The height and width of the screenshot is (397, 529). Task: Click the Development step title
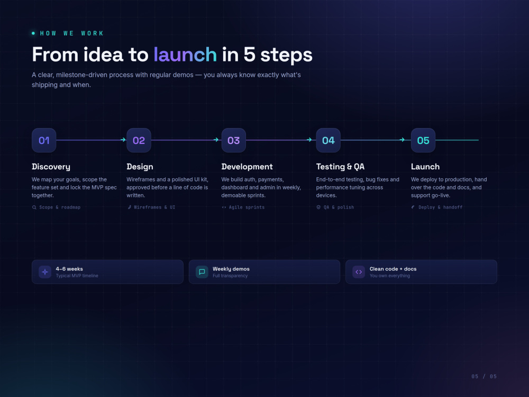point(247,167)
